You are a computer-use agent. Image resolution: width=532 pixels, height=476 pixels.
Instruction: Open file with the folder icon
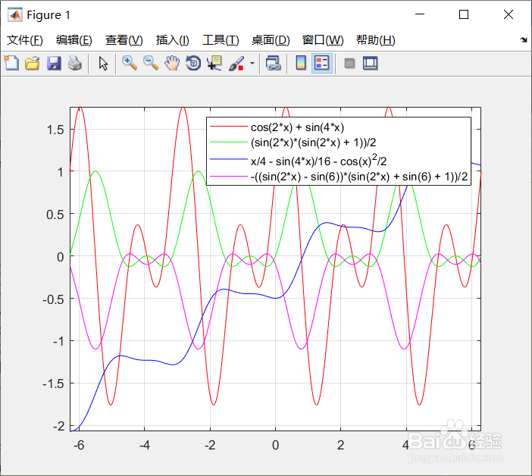coord(33,64)
